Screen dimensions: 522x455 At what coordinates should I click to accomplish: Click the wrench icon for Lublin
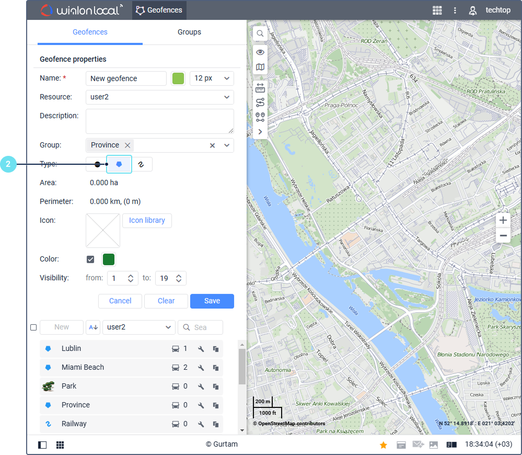tap(201, 349)
